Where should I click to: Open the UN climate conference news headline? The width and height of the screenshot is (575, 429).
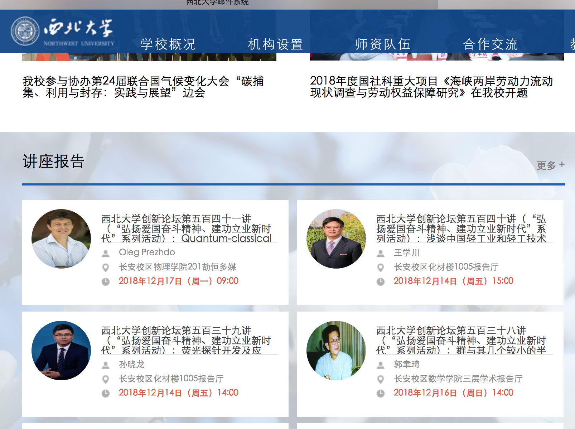[x=143, y=87]
